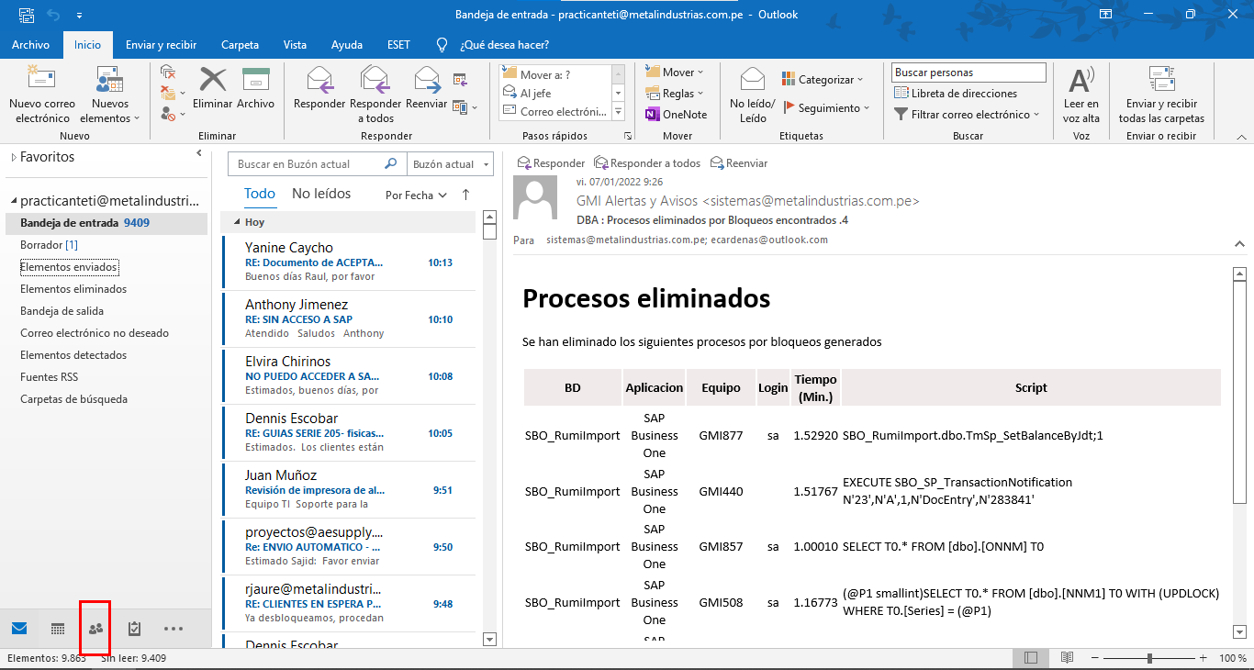Viewport: 1254px width, 670px height.
Task: Expand the Favoritos folder section
Action: tap(14, 158)
